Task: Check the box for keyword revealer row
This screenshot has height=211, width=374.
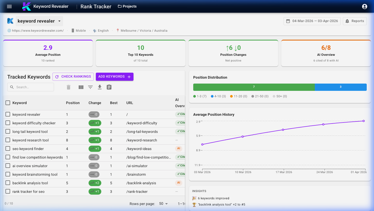Action: 8,114
